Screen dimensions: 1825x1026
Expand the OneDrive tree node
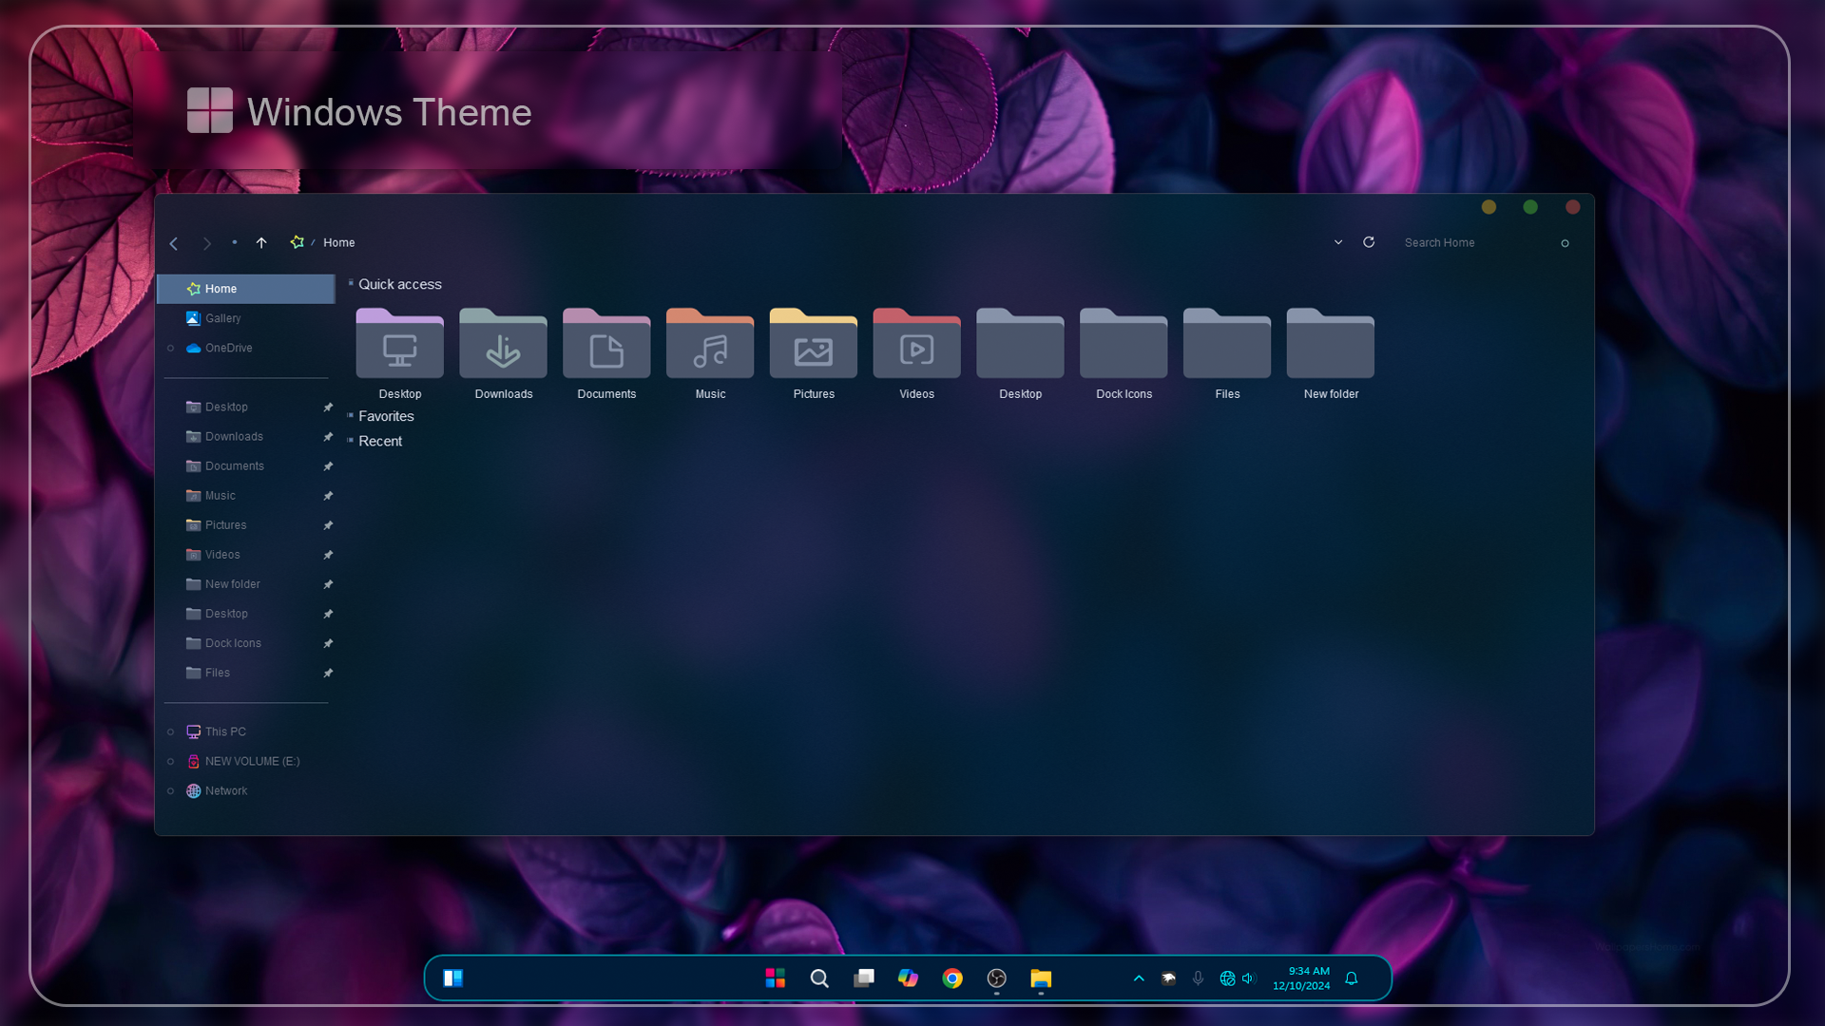coord(171,348)
